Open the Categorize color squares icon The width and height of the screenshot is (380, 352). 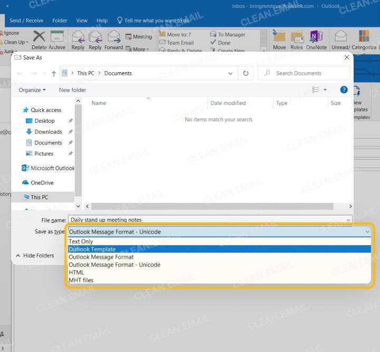364,36
